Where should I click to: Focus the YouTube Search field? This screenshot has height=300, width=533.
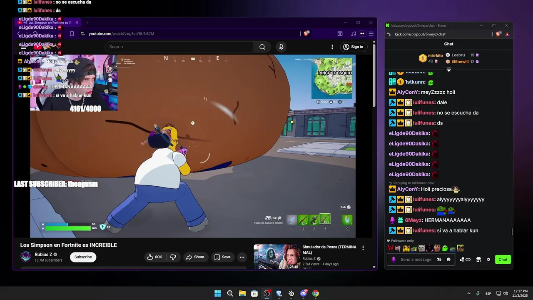coord(179,47)
